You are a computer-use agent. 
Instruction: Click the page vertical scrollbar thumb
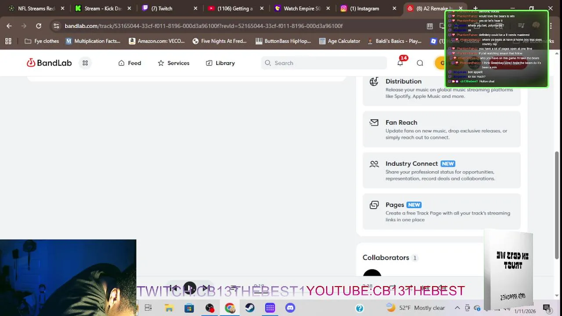557,205
